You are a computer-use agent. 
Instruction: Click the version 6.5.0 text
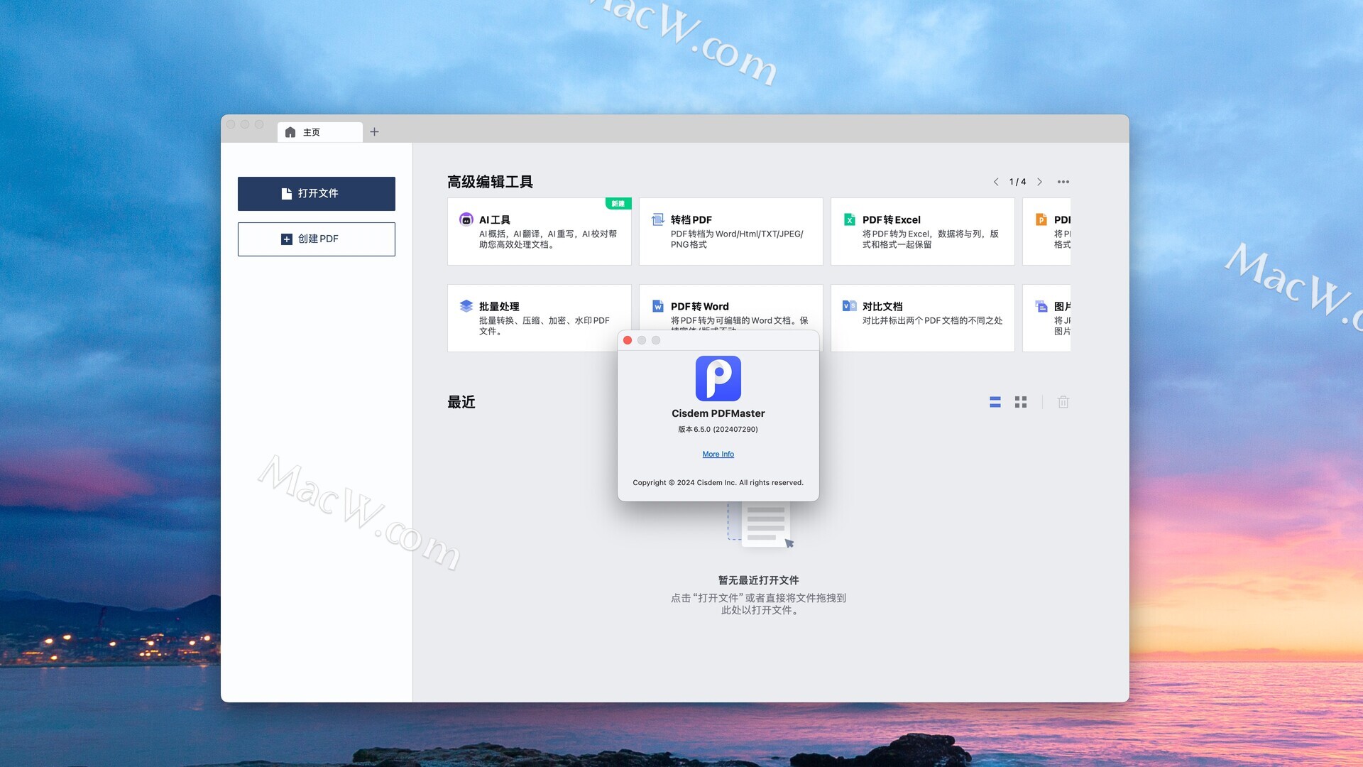click(718, 430)
